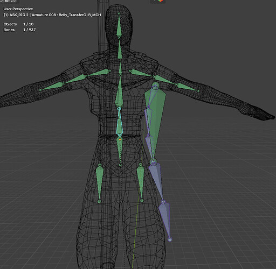276x269 pixels.
Task: Select the long green chest spine bone
Action: (x=119, y=93)
